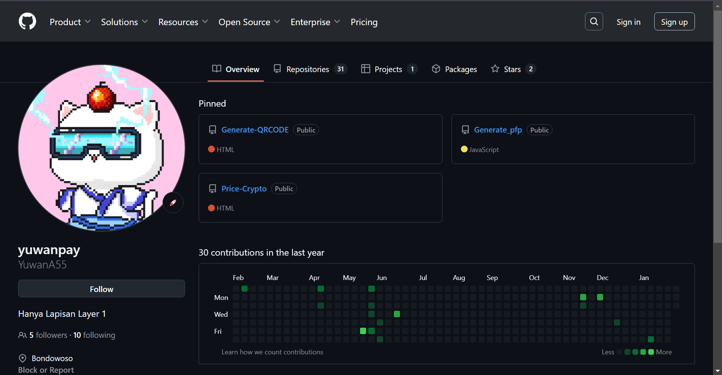The height and width of the screenshot is (375, 722).
Task: Click the location pin icon near Bondowoso
Action: tap(23, 358)
